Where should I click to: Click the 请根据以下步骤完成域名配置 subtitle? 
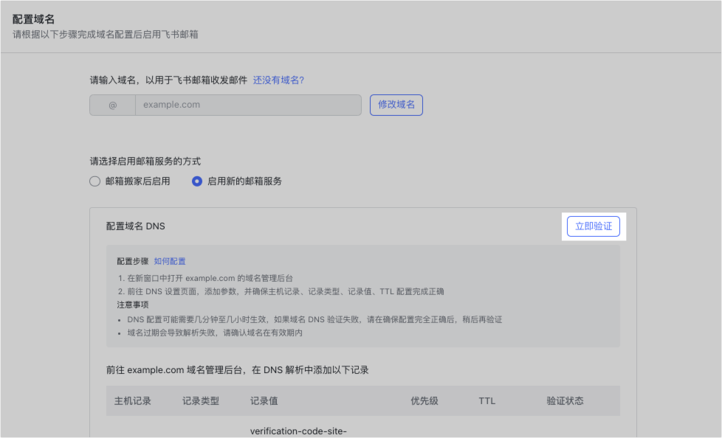[x=106, y=35]
